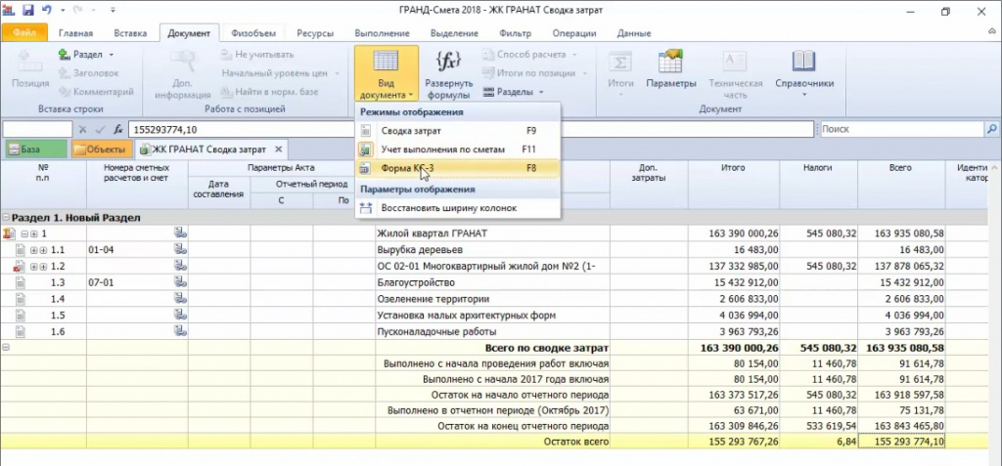Screen dimensions: 1002x466
Task: Open the Разделы dropdown
Action: (513, 92)
